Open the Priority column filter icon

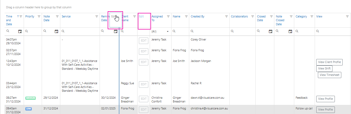pos(39,16)
